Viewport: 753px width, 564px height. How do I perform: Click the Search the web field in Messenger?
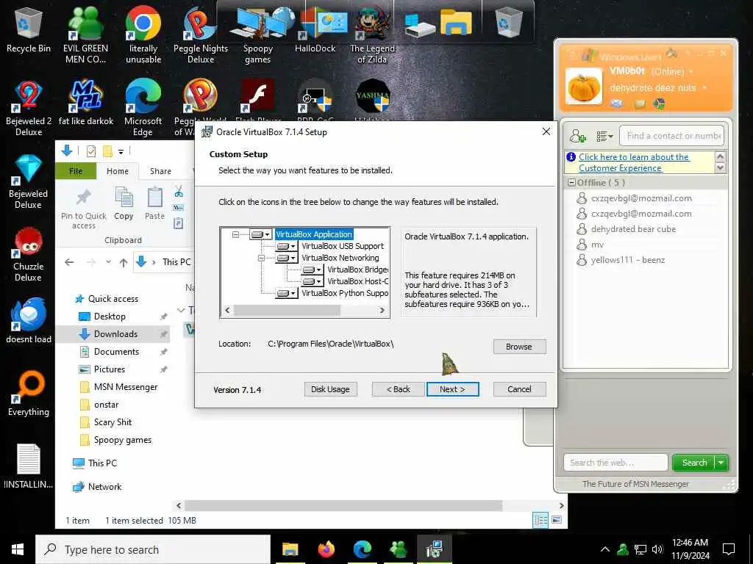tap(615, 463)
